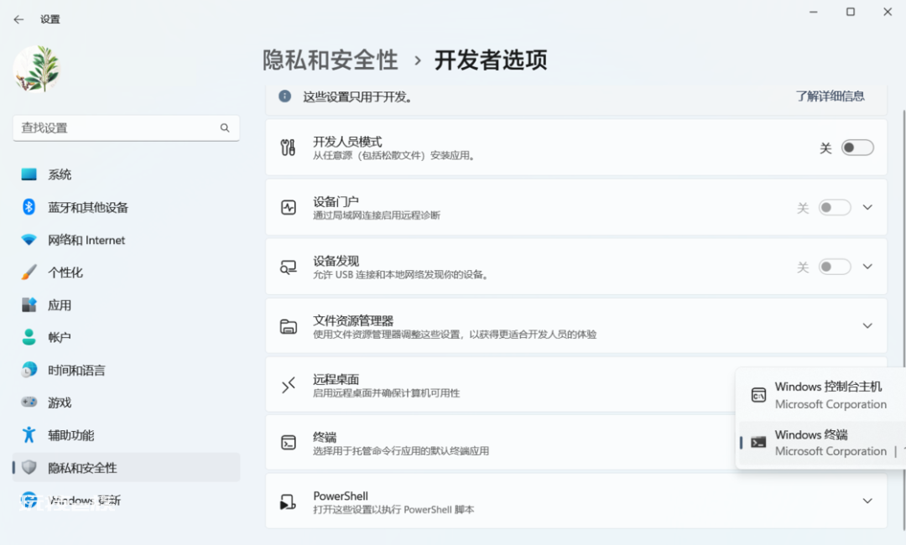Open 系统 in the sidebar

[x=126, y=174]
